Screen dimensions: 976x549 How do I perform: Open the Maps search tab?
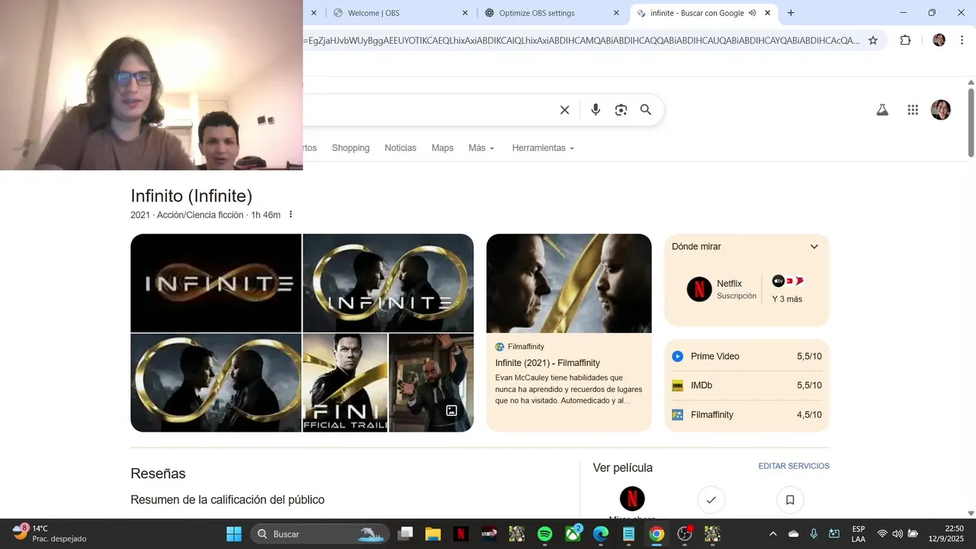coord(442,148)
